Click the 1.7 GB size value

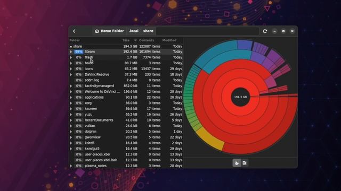tap(132, 57)
